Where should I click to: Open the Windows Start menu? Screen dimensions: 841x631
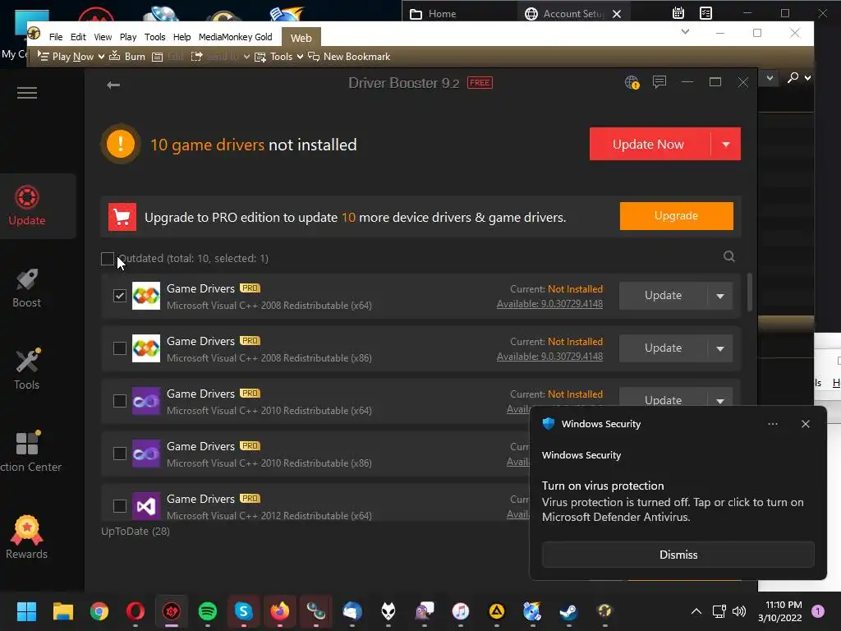[26, 611]
